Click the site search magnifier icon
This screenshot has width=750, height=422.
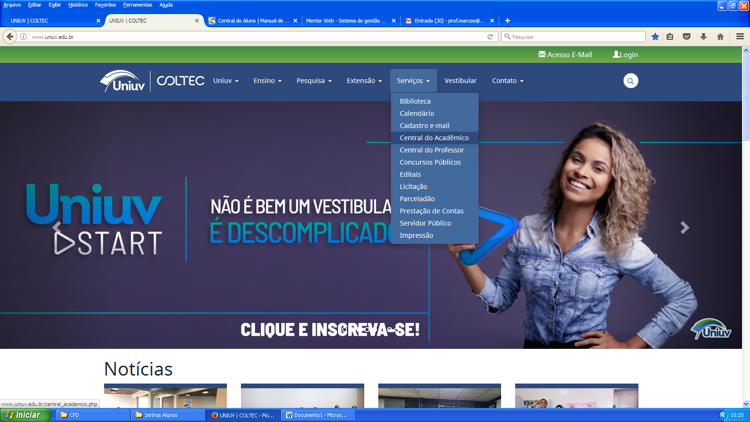630,81
